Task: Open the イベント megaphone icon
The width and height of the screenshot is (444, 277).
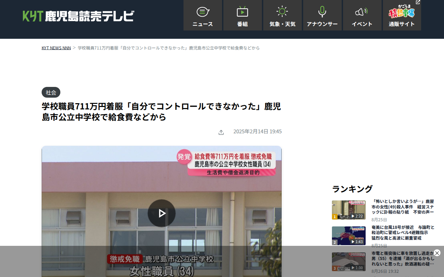Action: (x=362, y=15)
